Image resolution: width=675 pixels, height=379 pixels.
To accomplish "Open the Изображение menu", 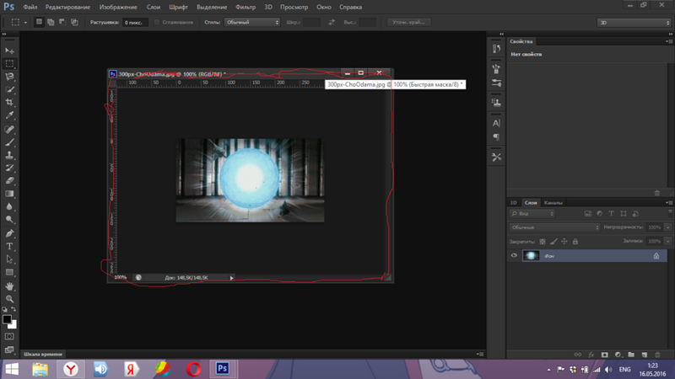I will 118,7.
